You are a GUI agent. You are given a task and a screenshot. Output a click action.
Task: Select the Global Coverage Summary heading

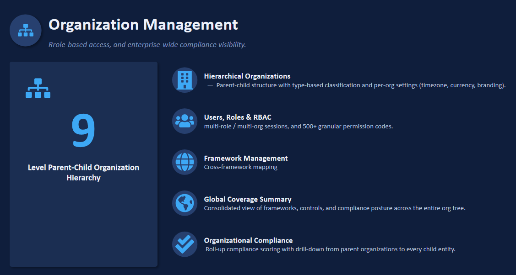click(247, 199)
